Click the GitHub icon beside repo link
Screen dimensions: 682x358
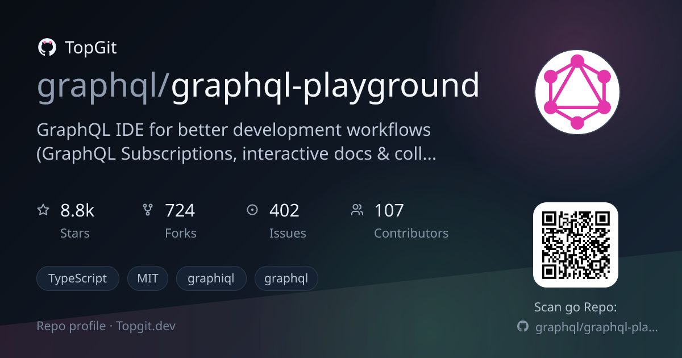[x=523, y=327]
